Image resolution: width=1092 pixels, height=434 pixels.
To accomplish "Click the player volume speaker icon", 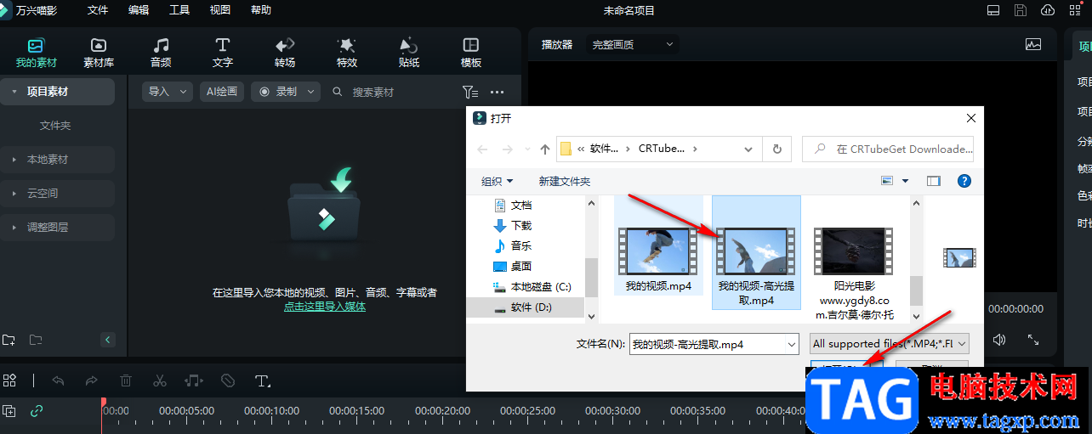I will coord(999,340).
